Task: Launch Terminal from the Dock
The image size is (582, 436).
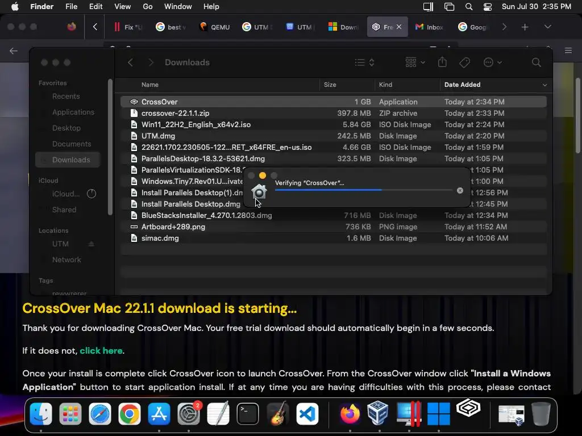Action: coord(248,414)
